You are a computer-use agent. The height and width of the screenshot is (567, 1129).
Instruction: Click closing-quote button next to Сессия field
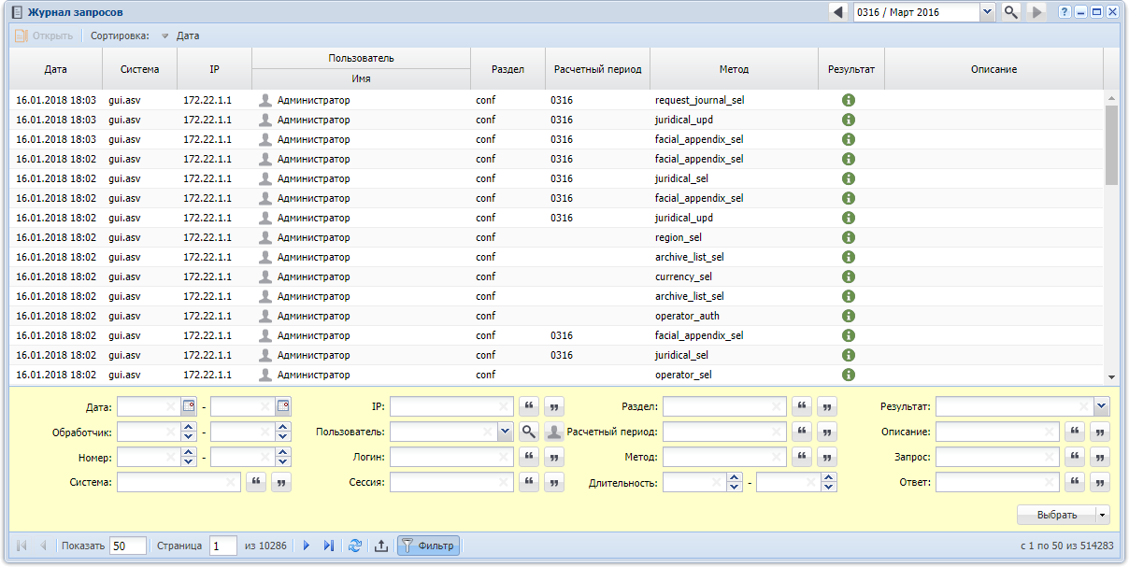point(555,482)
